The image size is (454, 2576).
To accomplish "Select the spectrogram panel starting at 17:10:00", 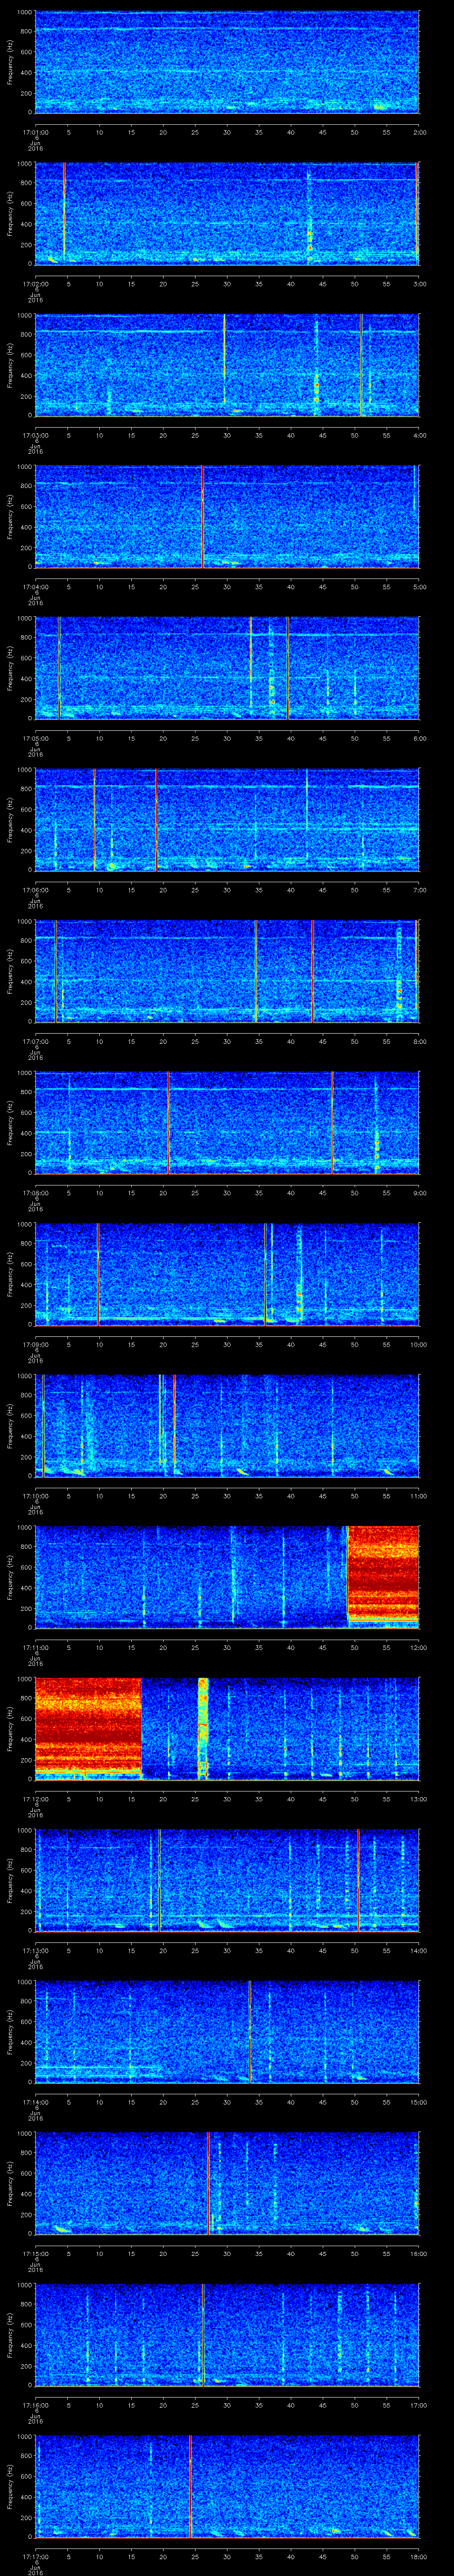I will [x=227, y=1426].
